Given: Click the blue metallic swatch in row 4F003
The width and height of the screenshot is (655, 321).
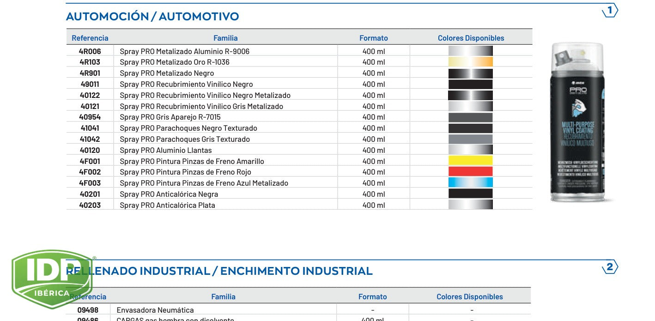Looking at the screenshot, I should (471, 183).
